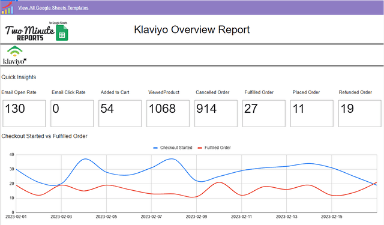
Task: Click the Fulfilled Order legend label
Action: coord(218,148)
